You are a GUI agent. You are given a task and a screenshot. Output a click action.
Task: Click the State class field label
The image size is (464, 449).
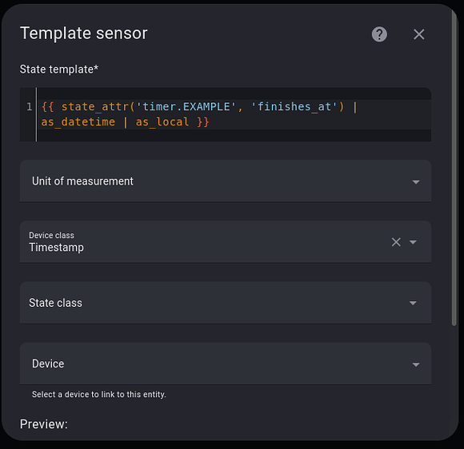55,303
